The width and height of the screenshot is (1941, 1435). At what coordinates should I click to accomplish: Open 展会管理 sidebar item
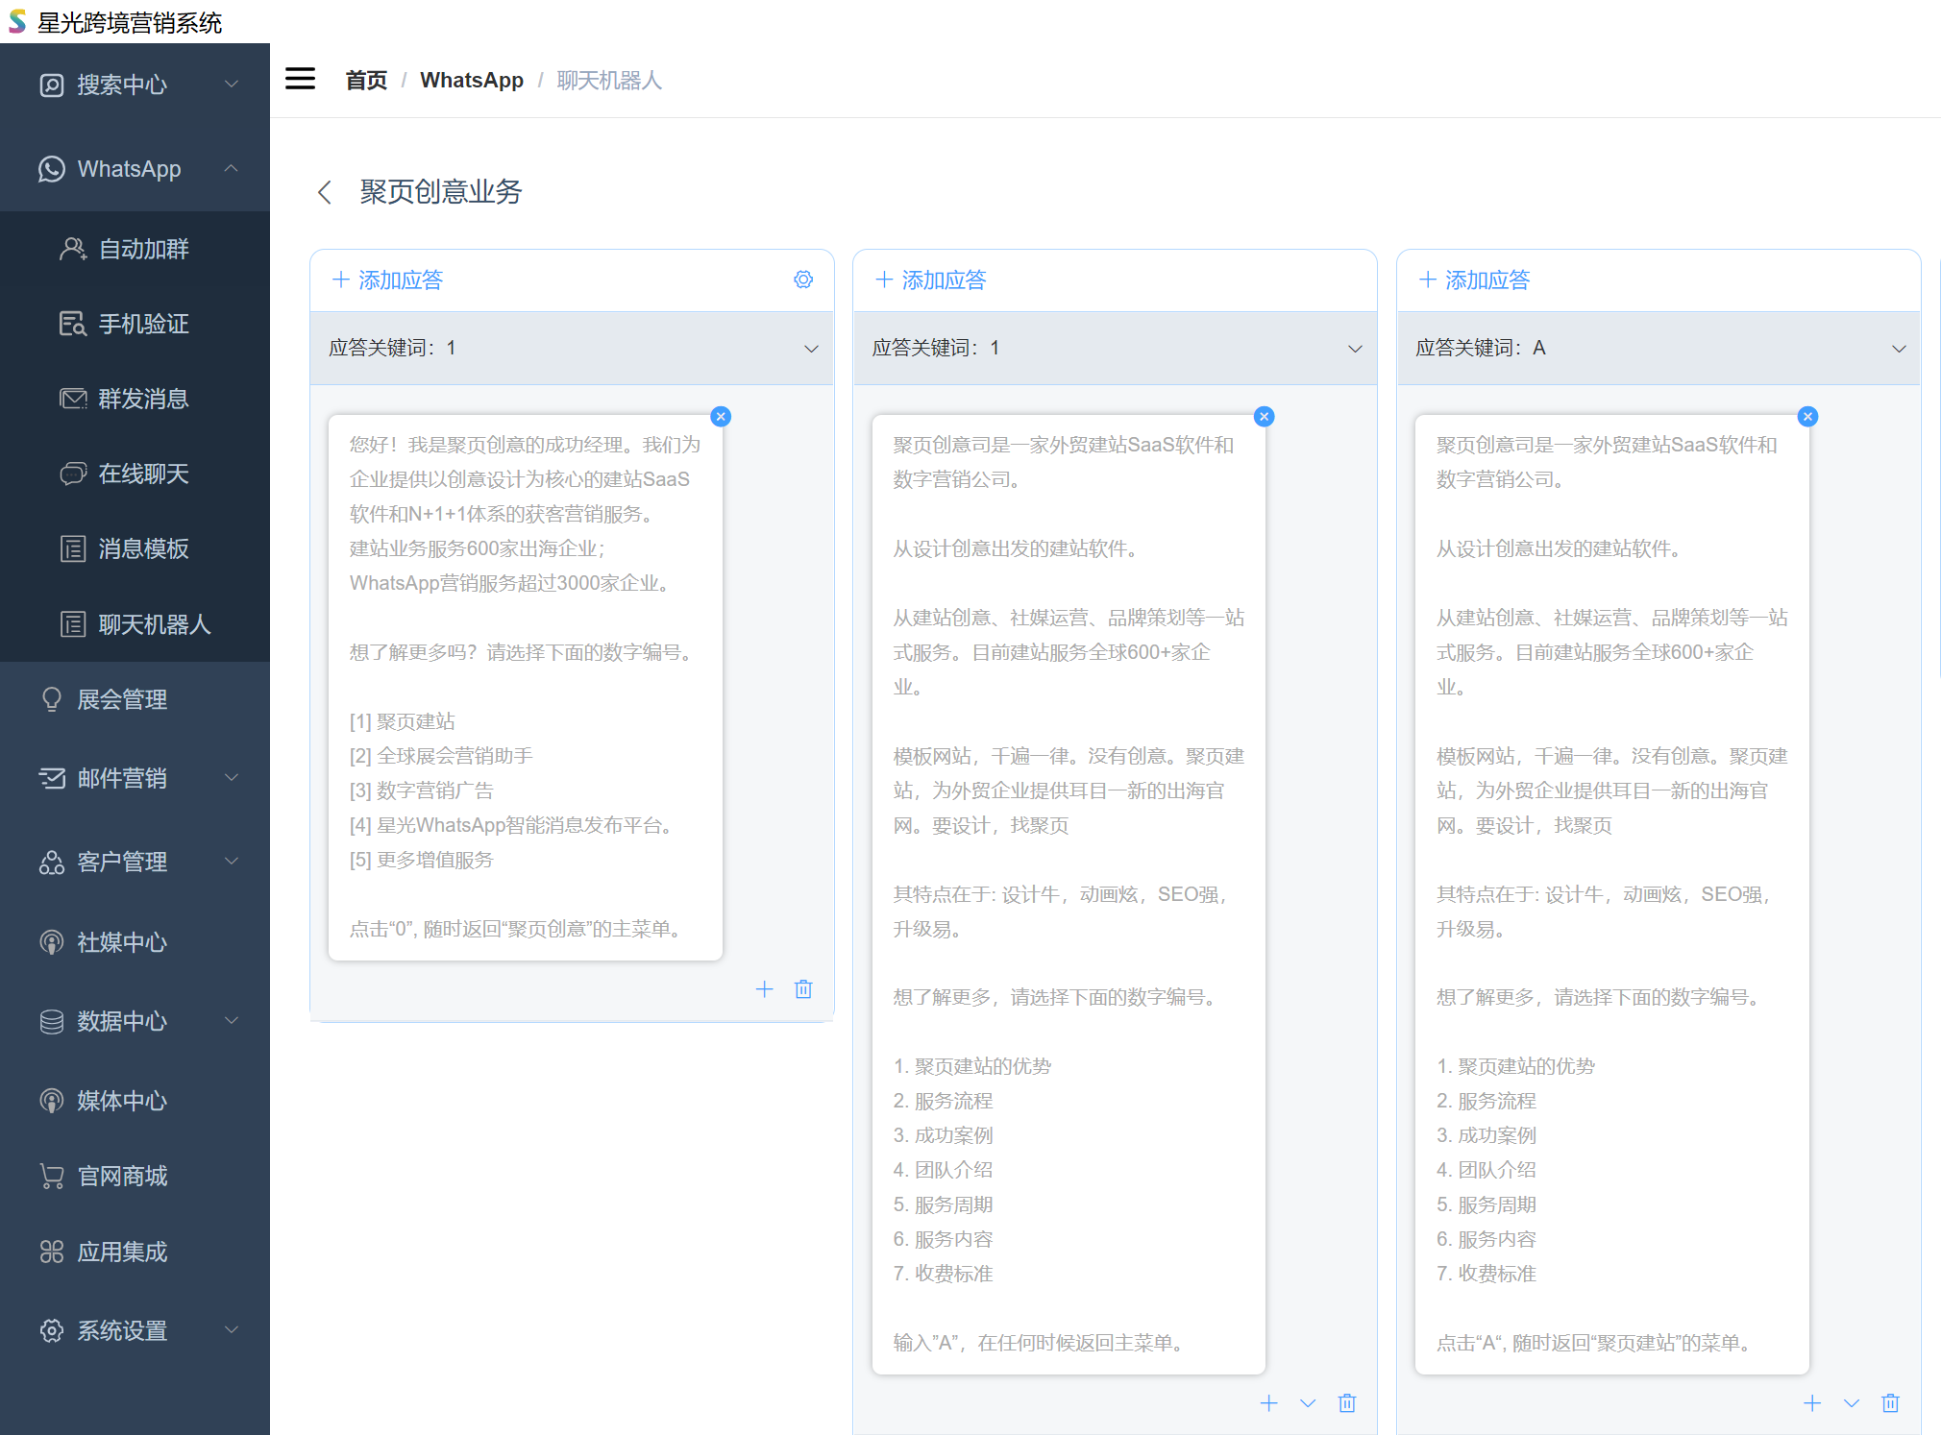[x=122, y=699]
